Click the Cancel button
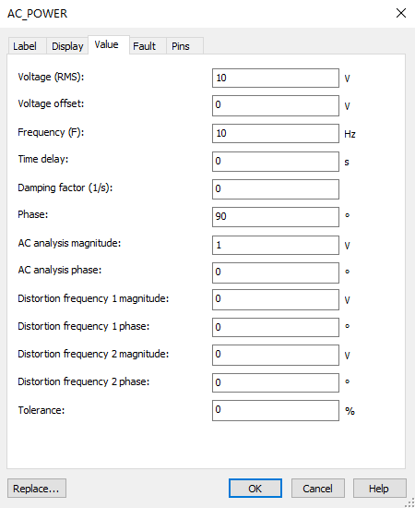 317,489
